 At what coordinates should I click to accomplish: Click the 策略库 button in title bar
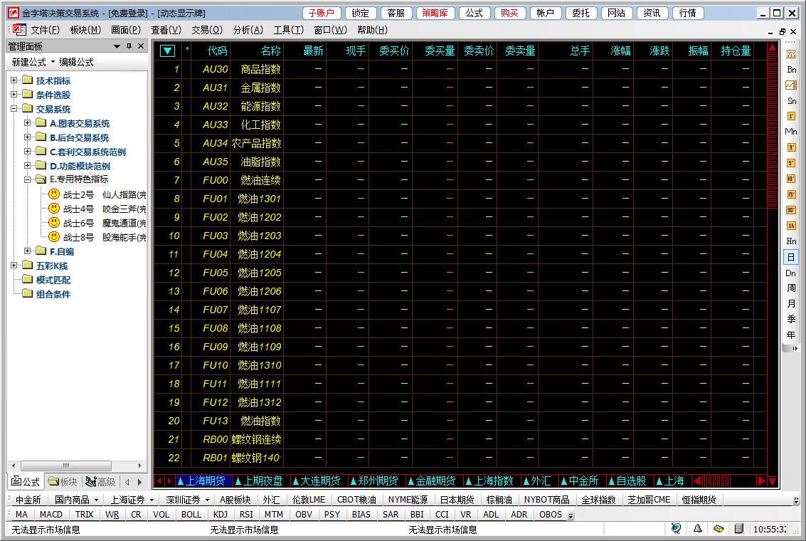pos(435,13)
